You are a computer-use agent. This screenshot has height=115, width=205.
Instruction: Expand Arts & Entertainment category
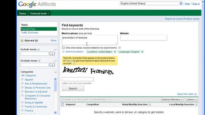pos(22,83)
